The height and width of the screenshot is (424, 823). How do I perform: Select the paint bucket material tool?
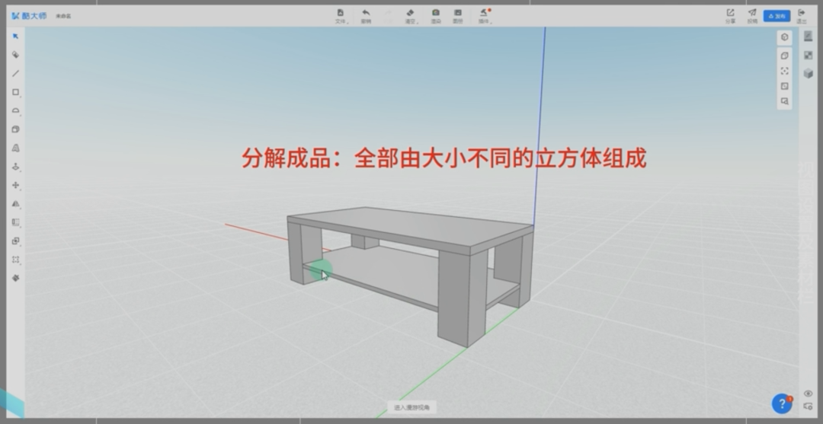tap(16, 55)
